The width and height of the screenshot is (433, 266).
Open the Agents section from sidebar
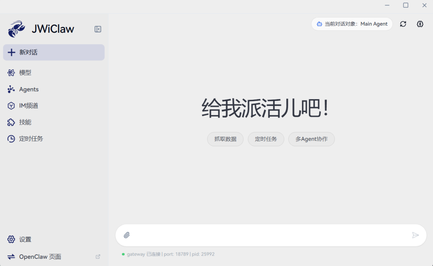(x=28, y=89)
